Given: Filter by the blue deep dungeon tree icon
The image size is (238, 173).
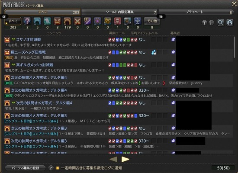Looking at the screenshot, I should (138, 21).
